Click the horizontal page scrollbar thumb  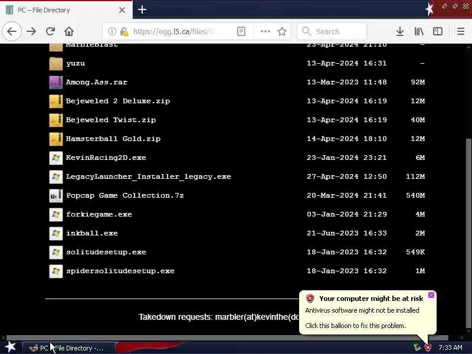pyautogui.click(x=227, y=337)
